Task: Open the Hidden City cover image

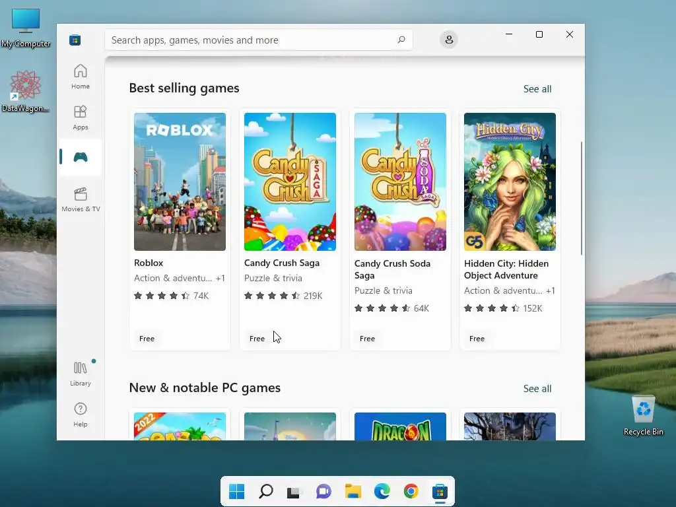Action: click(510, 182)
